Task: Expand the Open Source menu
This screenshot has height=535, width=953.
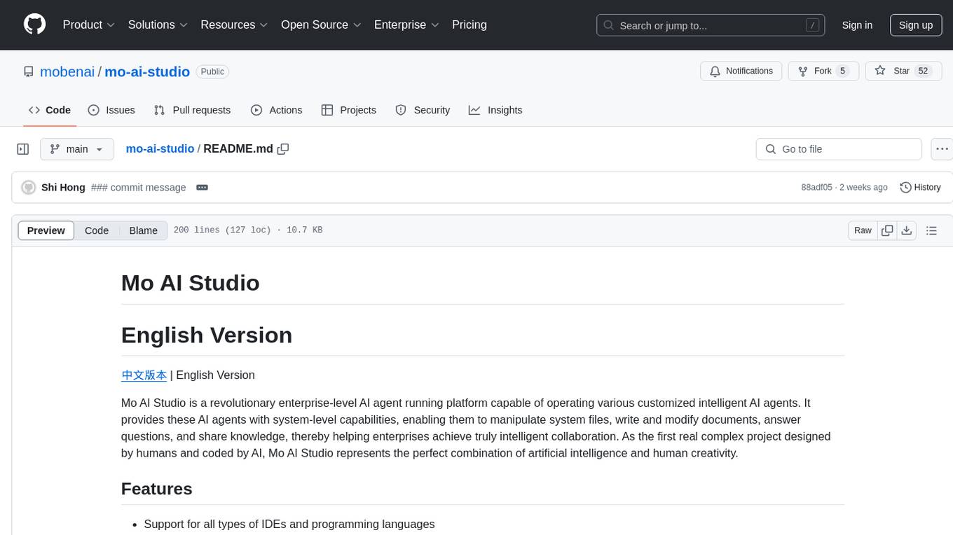Action: [x=321, y=25]
